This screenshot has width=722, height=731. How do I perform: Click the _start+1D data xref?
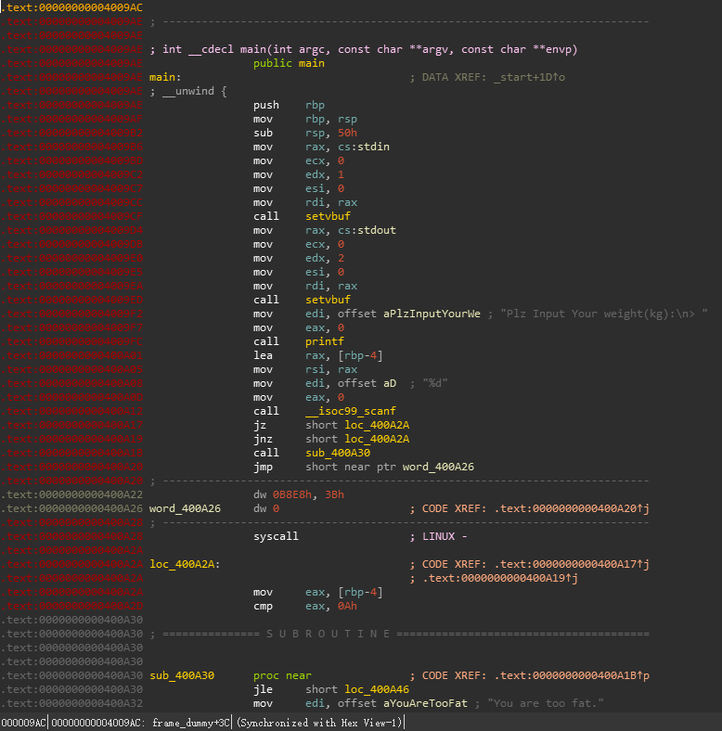525,77
